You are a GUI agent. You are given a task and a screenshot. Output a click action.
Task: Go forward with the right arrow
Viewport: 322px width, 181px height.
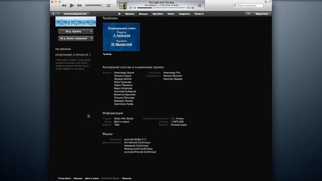(x=58, y=14)
